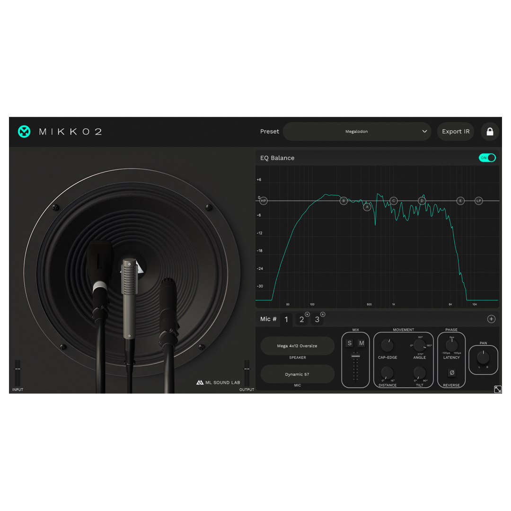Remove Mic 3 with its close icon
The height and width of the screenshot is (511, 511).
point(323,315)
